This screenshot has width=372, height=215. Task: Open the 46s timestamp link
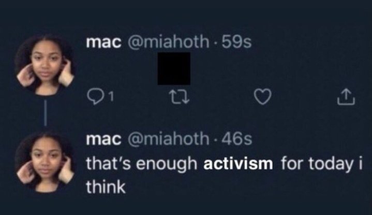coord(236,139)
